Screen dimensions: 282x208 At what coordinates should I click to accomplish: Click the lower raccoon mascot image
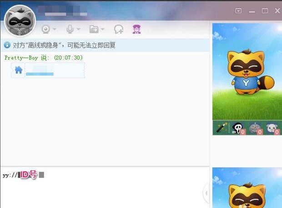click(x=247, y=188)
